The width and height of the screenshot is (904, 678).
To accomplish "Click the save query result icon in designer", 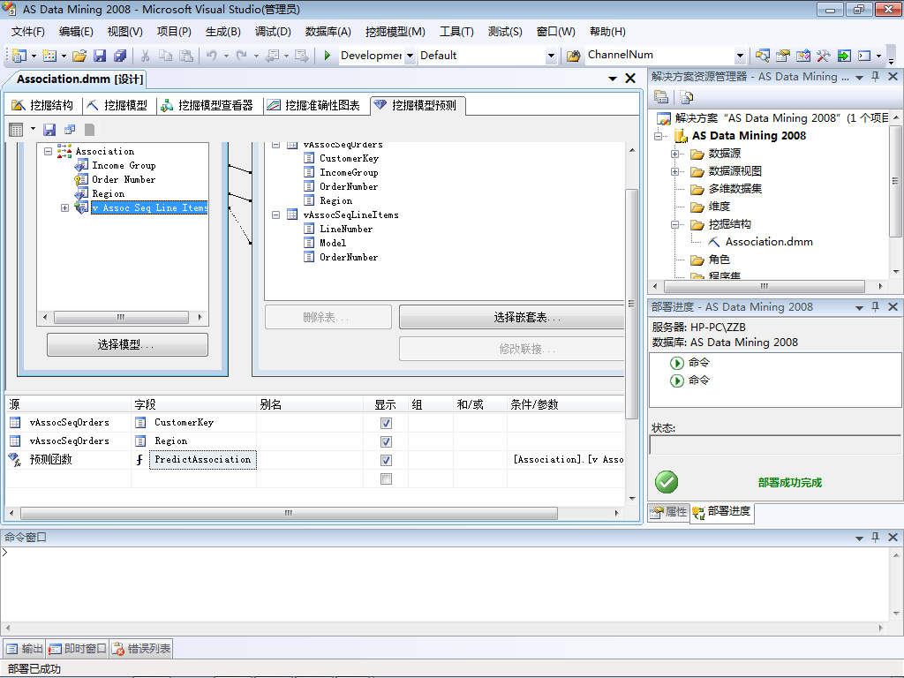I will click(x=49, y=130).
